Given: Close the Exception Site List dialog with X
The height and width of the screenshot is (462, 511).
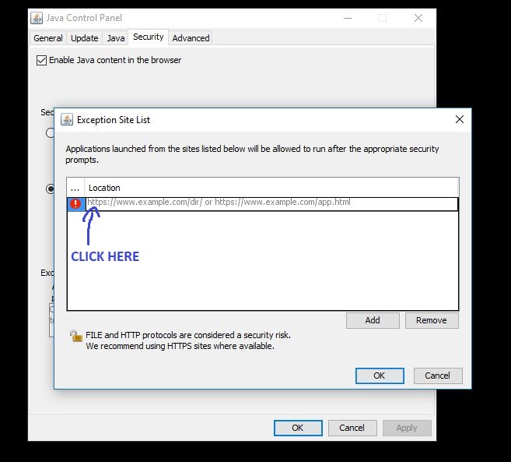Looking at the screenshot, I should [x=459, y=119].
